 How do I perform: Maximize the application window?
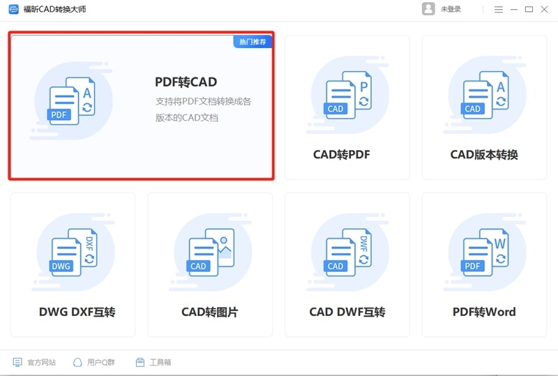(x=529, y=9)
